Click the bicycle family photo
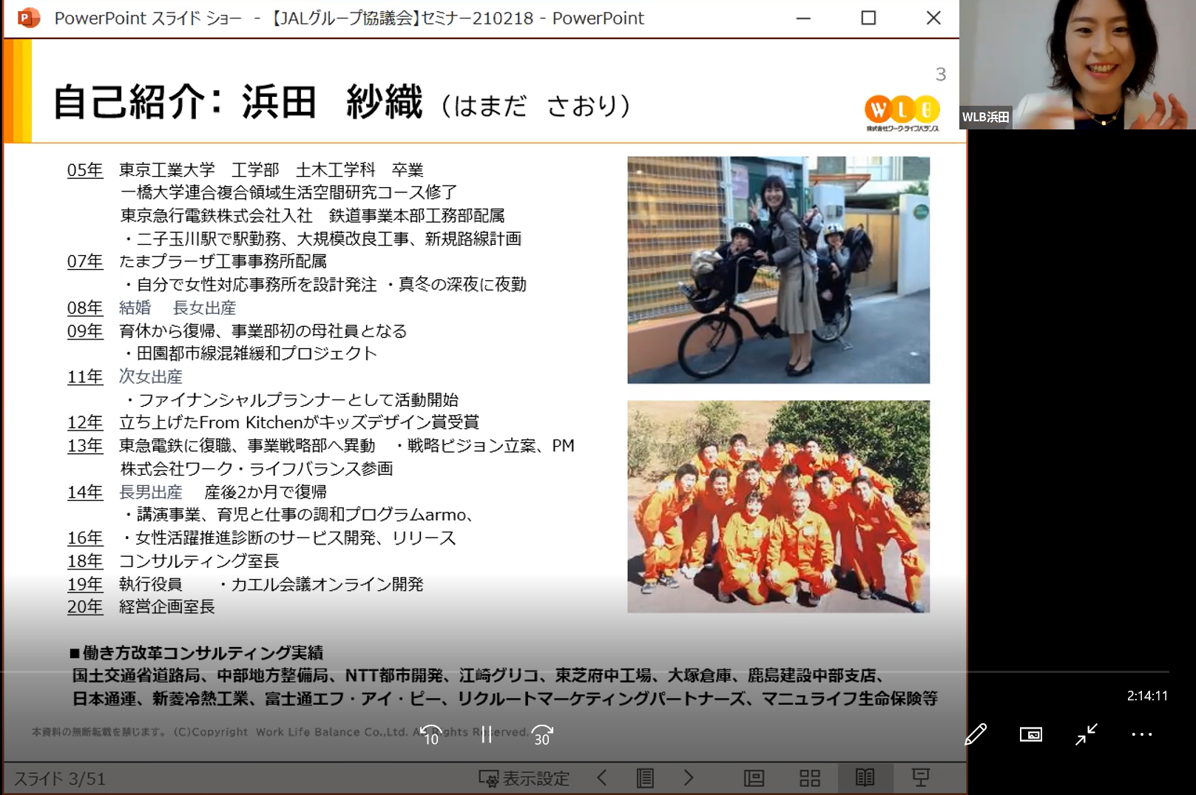1196x795 pixels. (779, 270)
